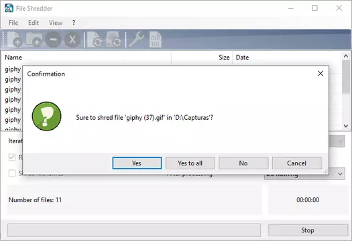The height and width of the screenshot is (241, 352).
Task: Confirm shredding with the Yes button
Action: [x=137, y=163]
